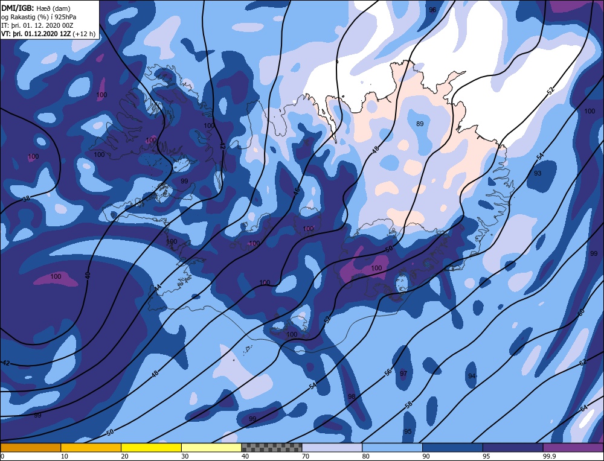This screenshot has height=461, width=604.
Task: Click the '(+12 h)' forecast offset text
Action: (84, 33)
